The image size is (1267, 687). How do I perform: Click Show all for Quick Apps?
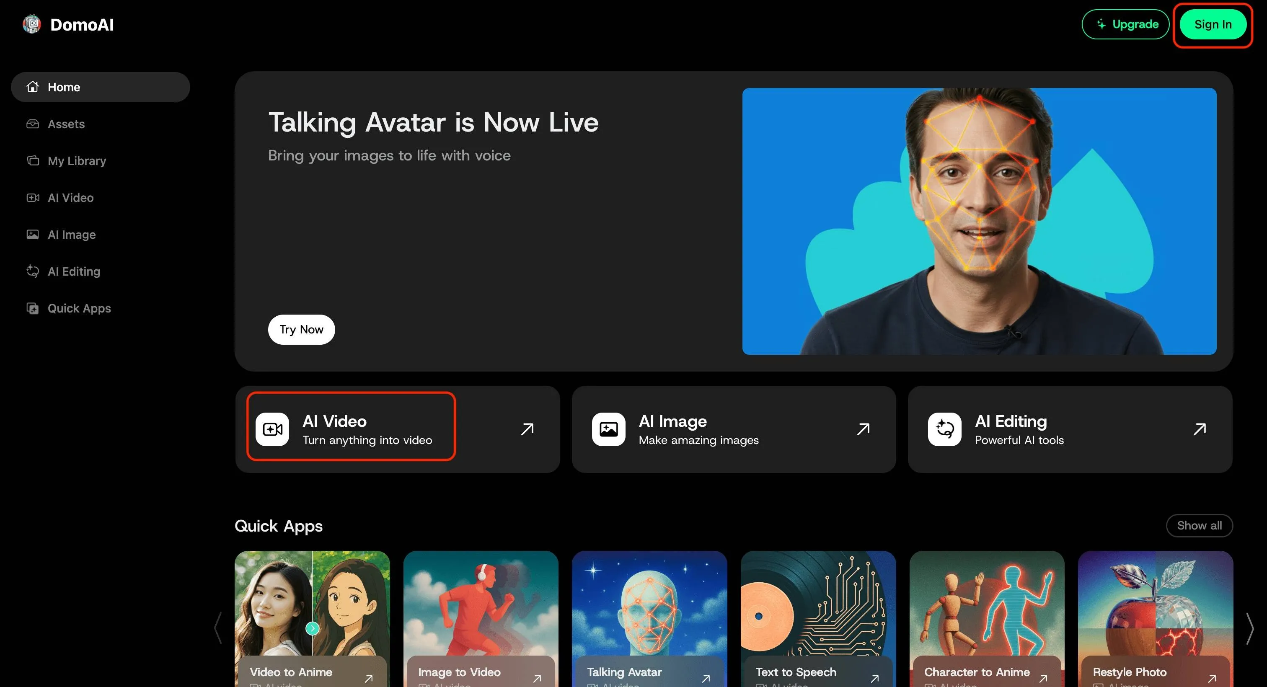click(1199, 526)
